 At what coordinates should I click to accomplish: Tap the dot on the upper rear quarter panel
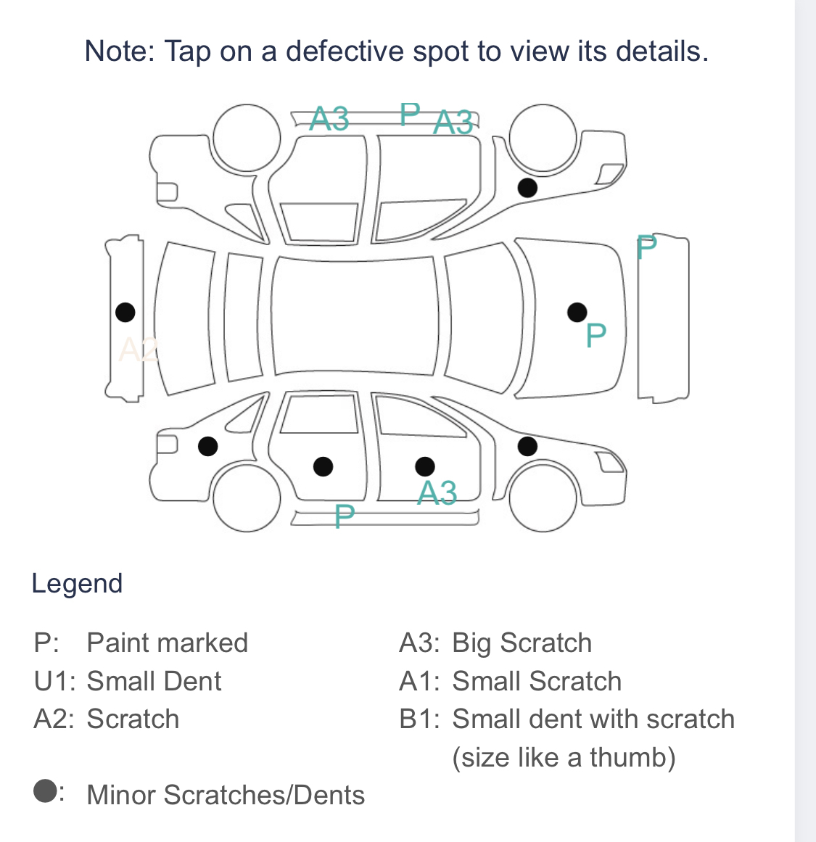pyautogui.click(x=527, y=188)
